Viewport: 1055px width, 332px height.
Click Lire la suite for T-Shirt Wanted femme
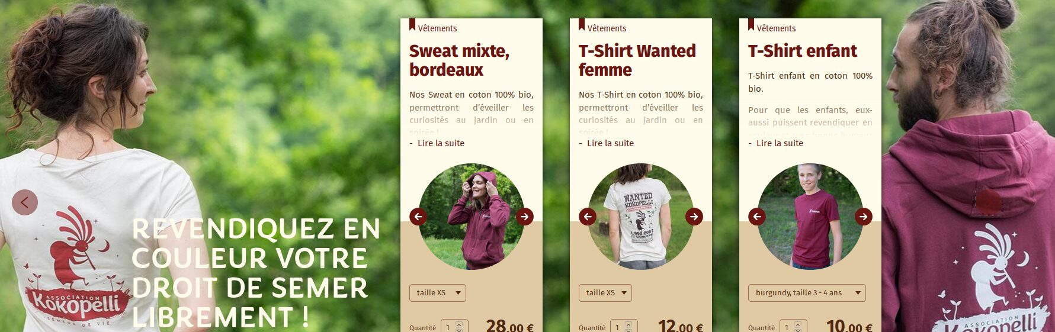pos(610,143)
